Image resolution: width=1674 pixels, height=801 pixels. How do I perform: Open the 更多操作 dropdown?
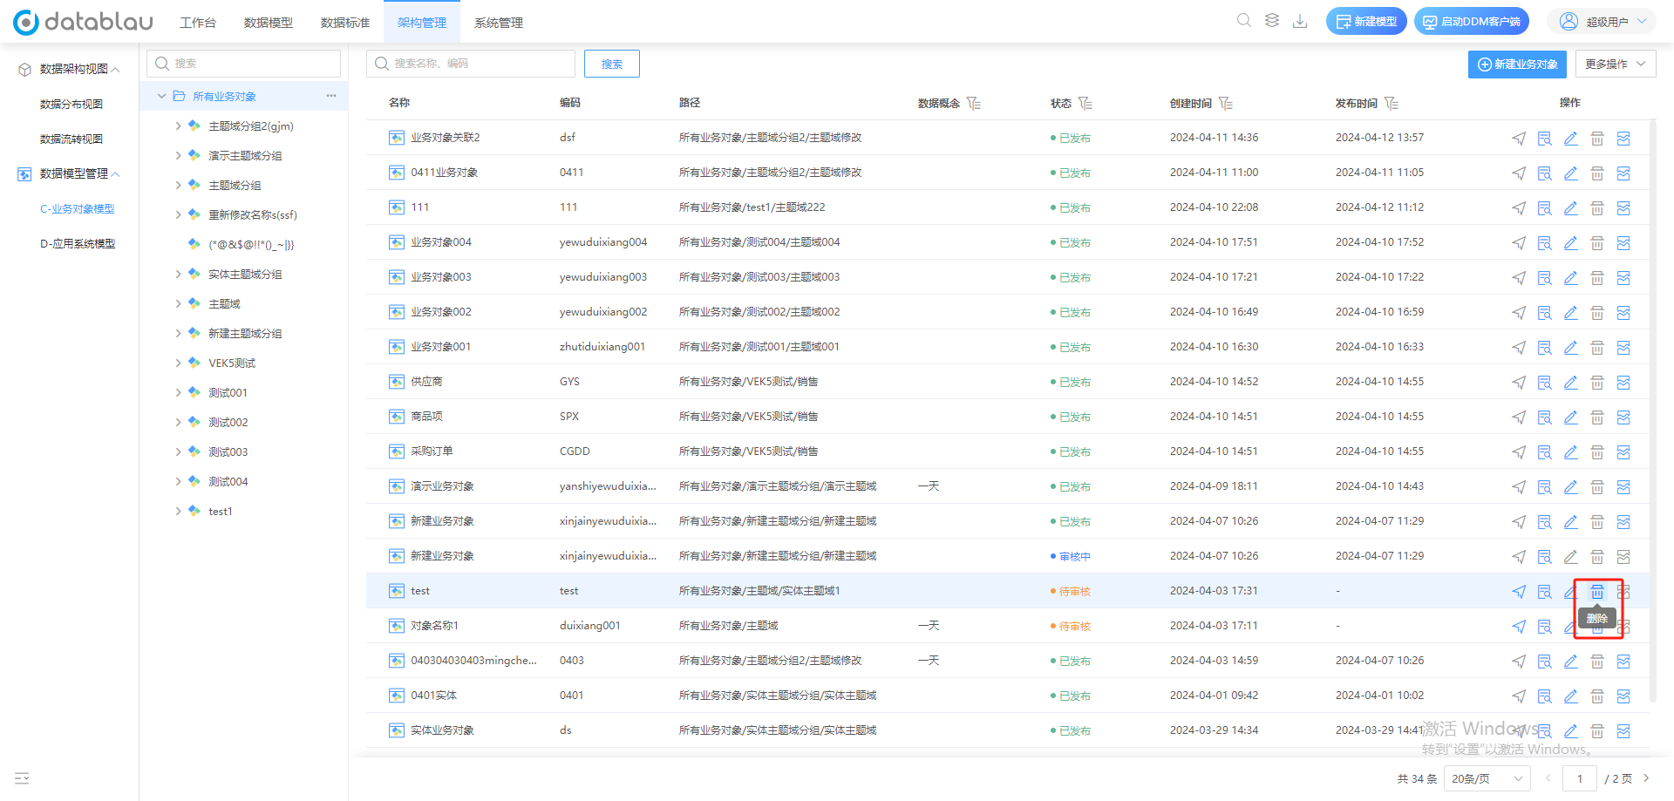pos(1616,64)
